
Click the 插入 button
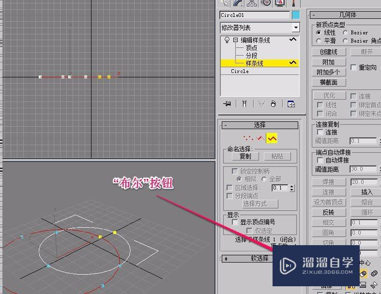(366, 192)
